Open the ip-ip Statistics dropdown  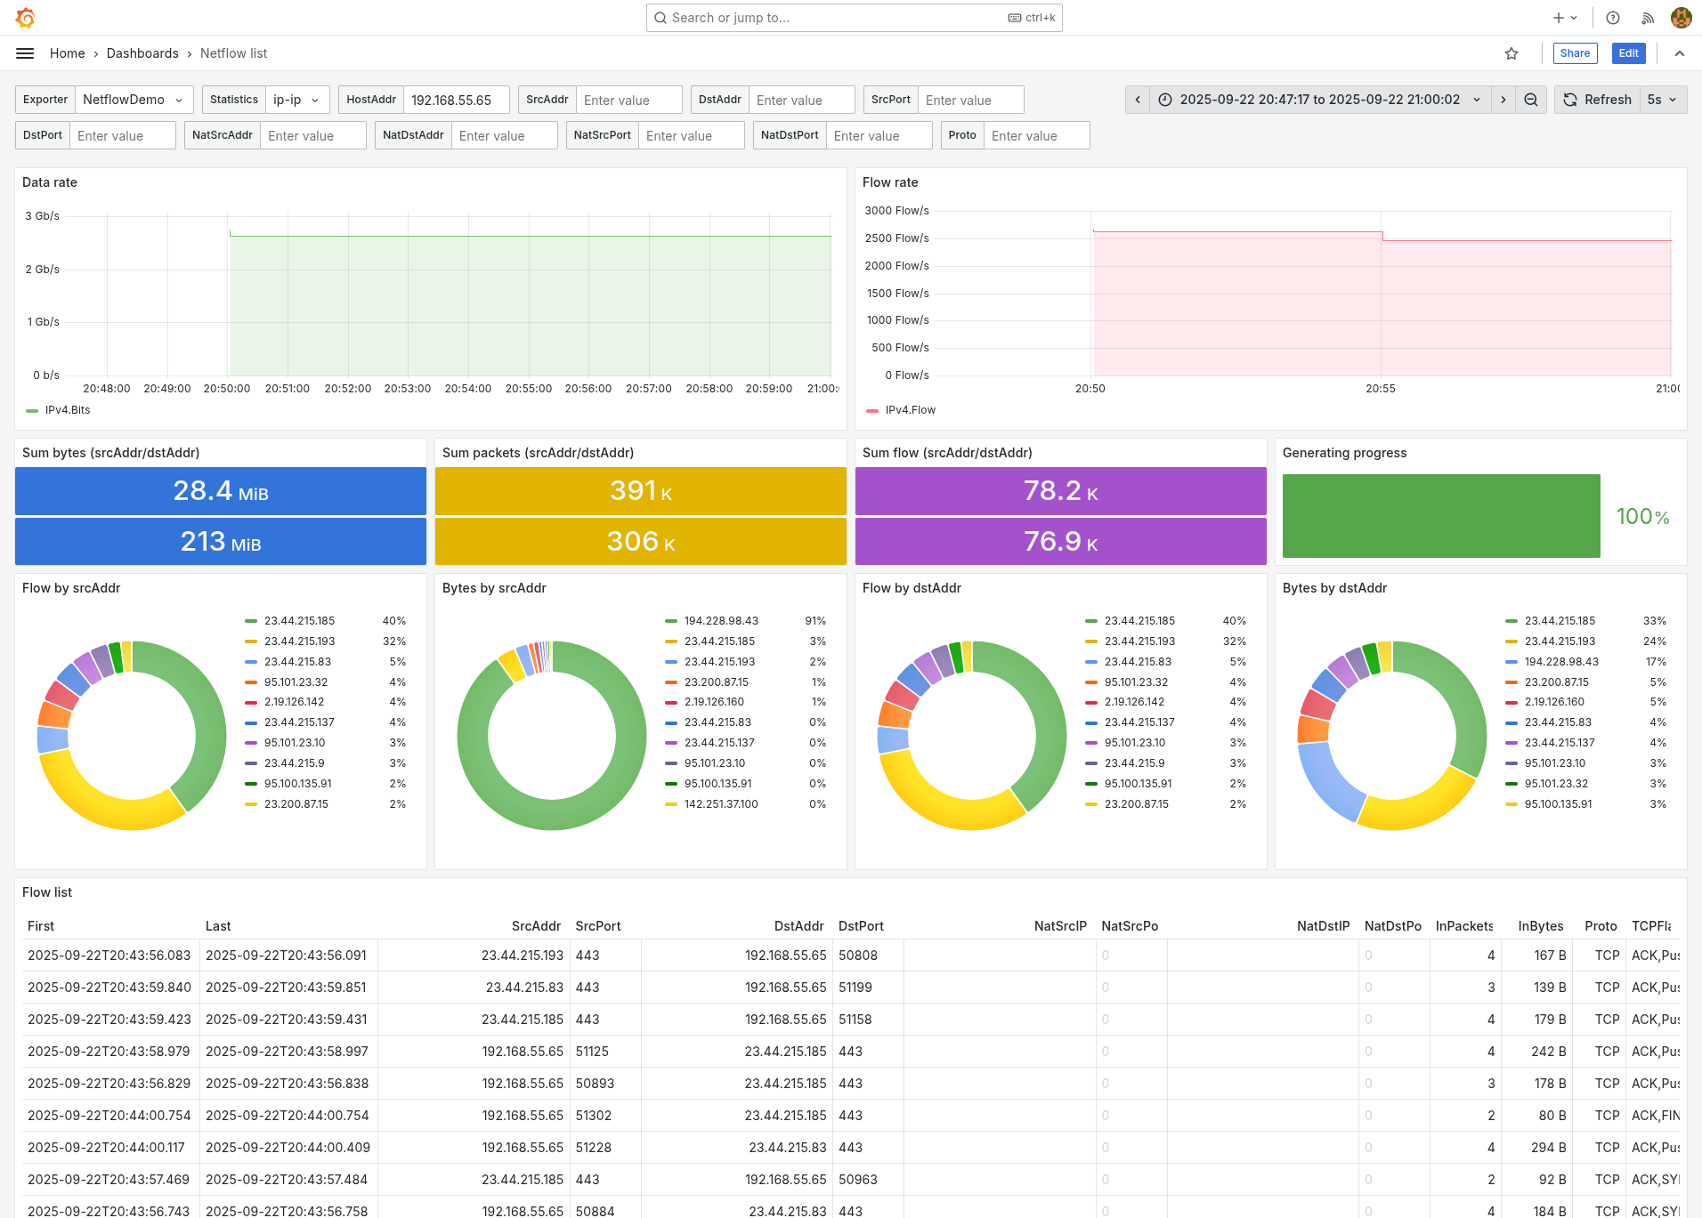[297, 100]
